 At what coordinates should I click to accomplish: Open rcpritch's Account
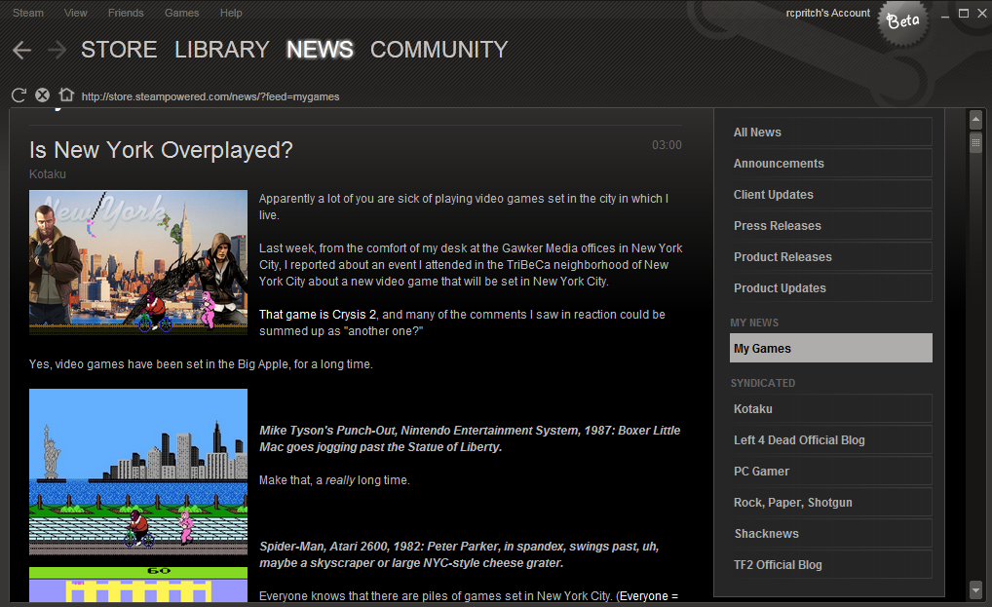[827, 14]
